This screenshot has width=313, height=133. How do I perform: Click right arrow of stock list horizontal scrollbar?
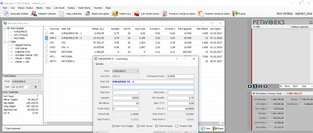pyautogui.click(x=223, y=123)
